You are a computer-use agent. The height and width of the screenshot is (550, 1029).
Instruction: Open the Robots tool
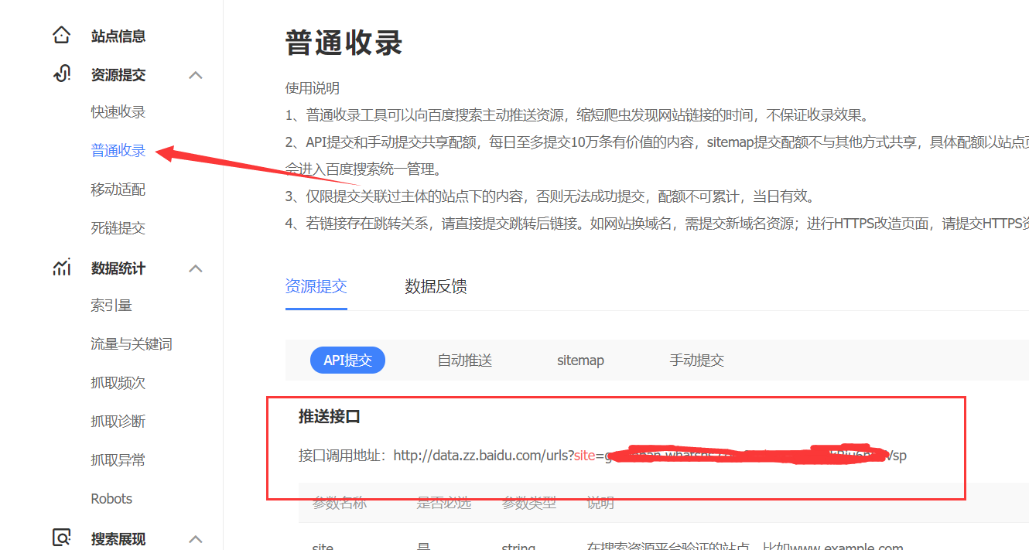pyautogui.click(x=111, y=499)
